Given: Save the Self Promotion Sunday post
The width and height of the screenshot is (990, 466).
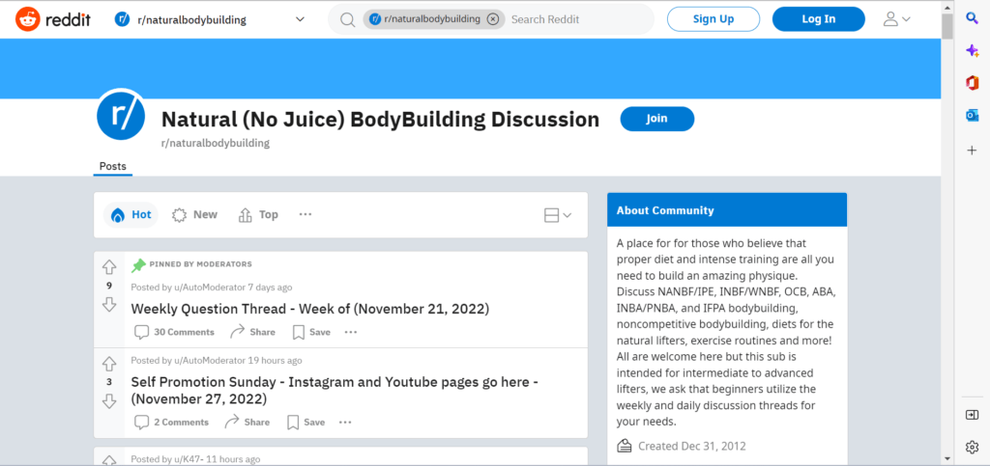Looking at the screenshot, I should tap(306, 422).
